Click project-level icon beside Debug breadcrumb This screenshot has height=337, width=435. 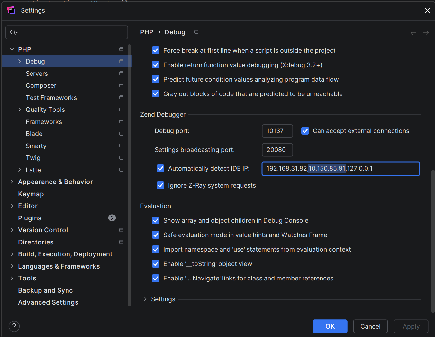point(196,32)
